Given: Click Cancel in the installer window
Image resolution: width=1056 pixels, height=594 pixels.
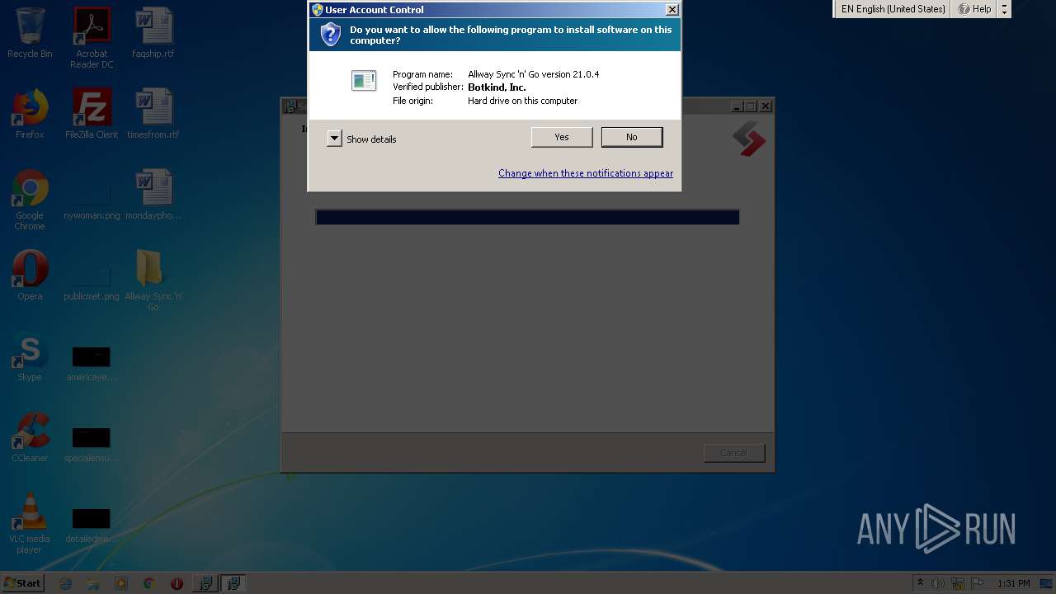Looking at the screenshot, I should tap(734, 453).
